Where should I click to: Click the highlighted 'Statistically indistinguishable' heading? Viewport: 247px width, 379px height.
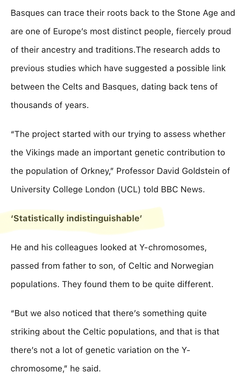click(76, 219)
